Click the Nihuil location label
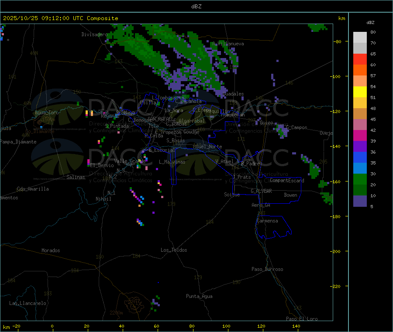393x332 pixels. coord(103,199)
